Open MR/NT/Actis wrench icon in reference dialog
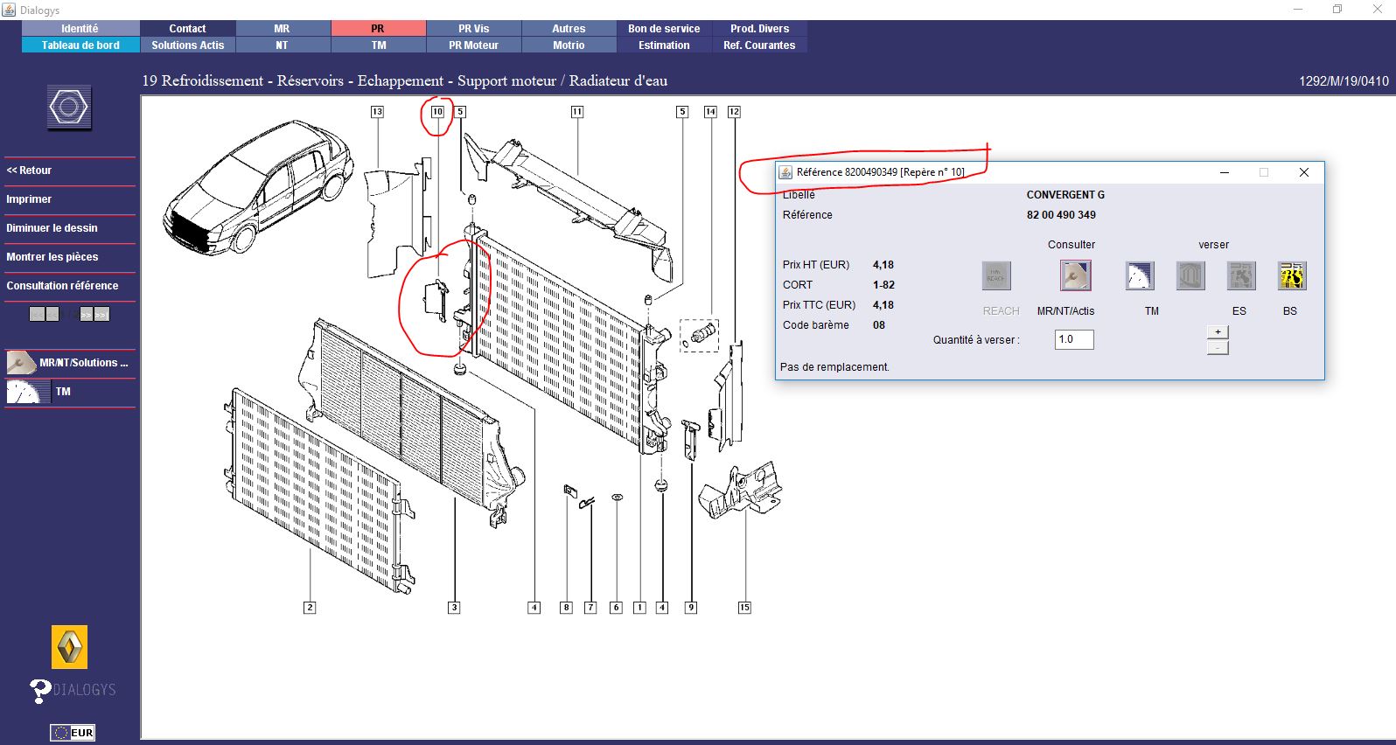 pyautogui.click(x=1075, y=276)
